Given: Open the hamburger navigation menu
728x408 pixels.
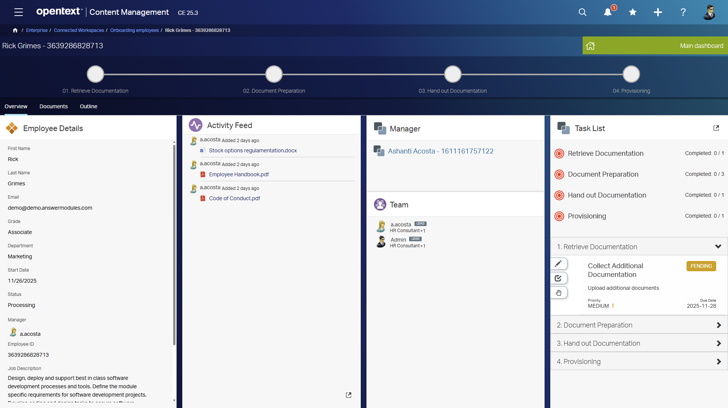Looking at the screenshot, I should (19, 12).
